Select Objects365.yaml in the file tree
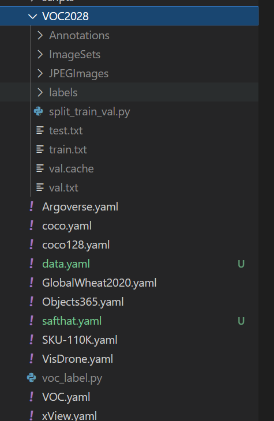This screenshot has height=421, width=274. (83, 302)
